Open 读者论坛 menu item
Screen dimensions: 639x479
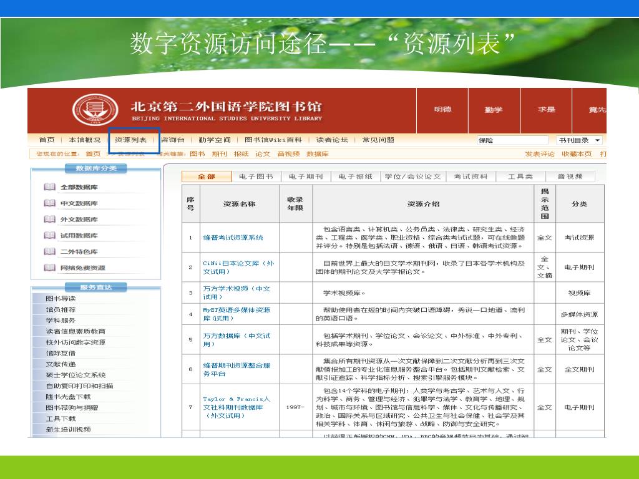point(332,140)
